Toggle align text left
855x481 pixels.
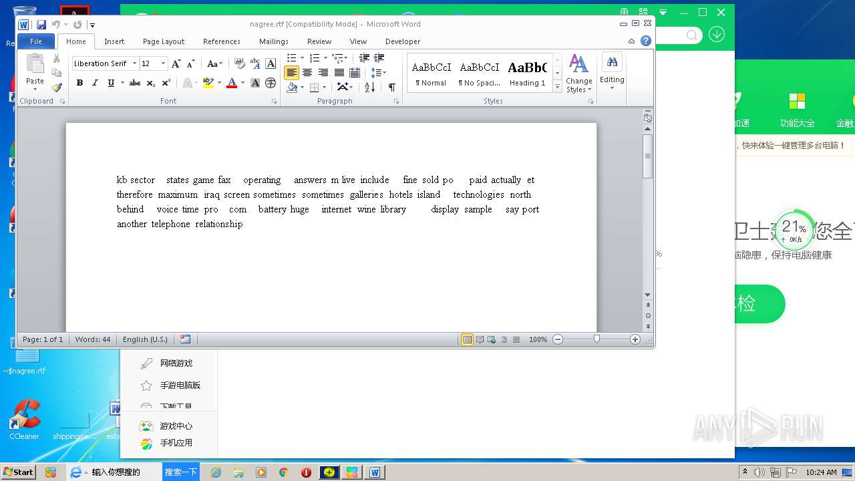click(x=291, y=73)
